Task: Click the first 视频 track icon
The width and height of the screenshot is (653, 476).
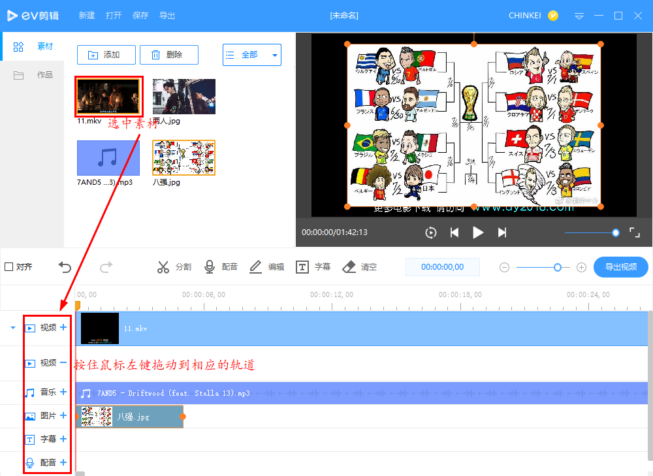Action: [30, 328]
